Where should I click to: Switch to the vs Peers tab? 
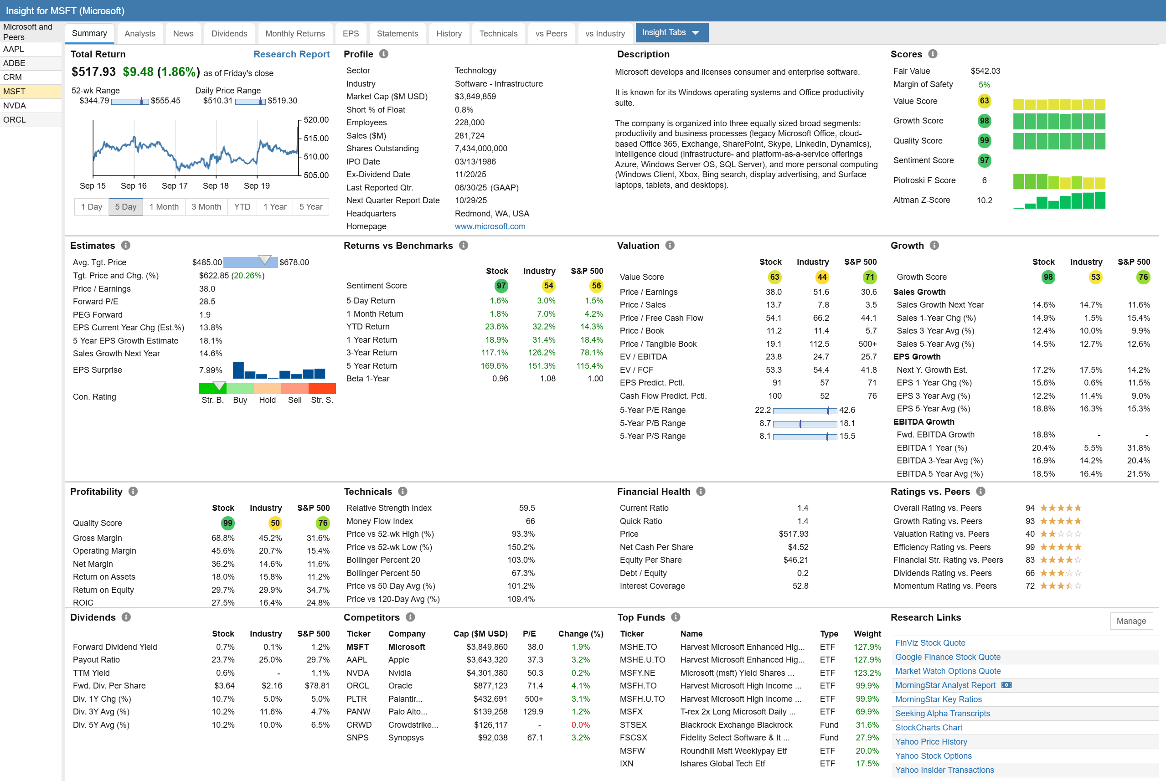click(x=551, y=33)
